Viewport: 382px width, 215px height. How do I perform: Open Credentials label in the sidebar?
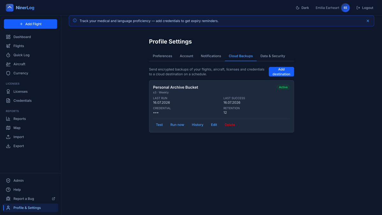coord(22,101)
